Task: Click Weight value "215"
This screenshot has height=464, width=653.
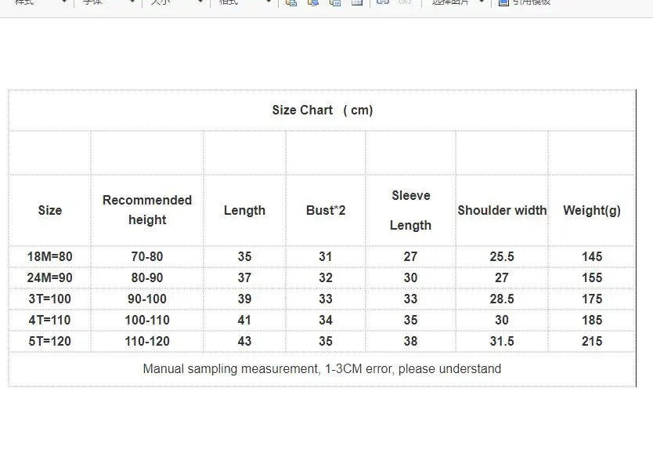Action: [x=592, y=341]
